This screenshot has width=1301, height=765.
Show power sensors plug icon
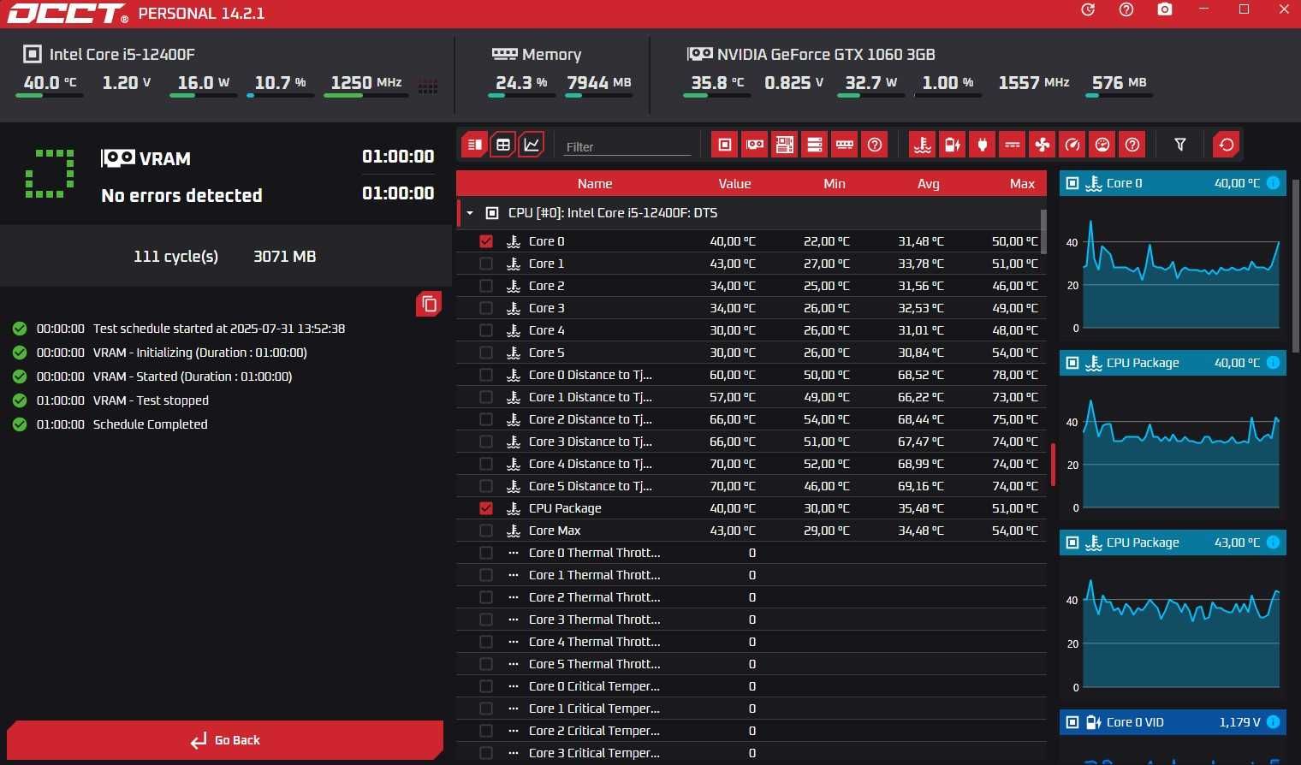983,145
